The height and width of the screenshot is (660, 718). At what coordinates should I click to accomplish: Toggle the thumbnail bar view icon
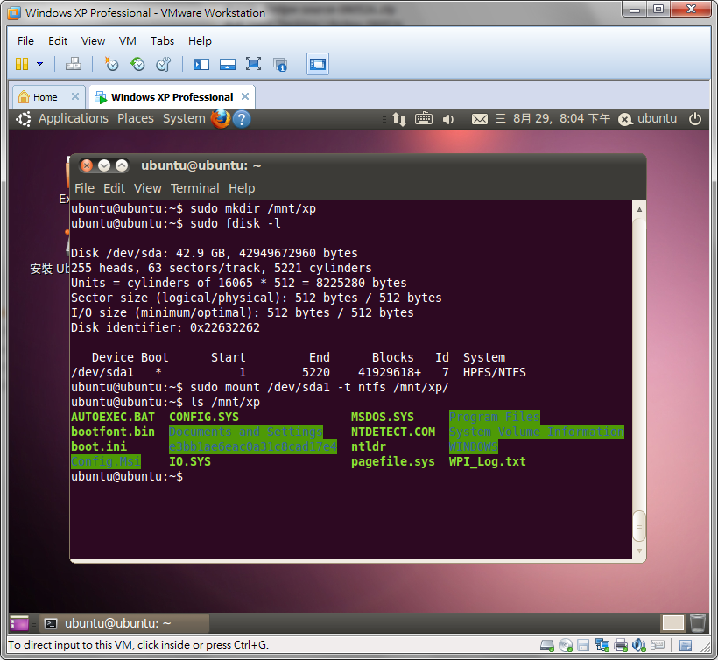pos(227,64)
